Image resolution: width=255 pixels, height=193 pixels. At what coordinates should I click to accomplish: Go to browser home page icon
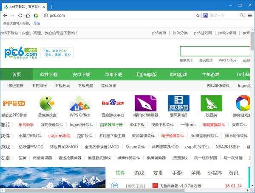tap(28, 15)
